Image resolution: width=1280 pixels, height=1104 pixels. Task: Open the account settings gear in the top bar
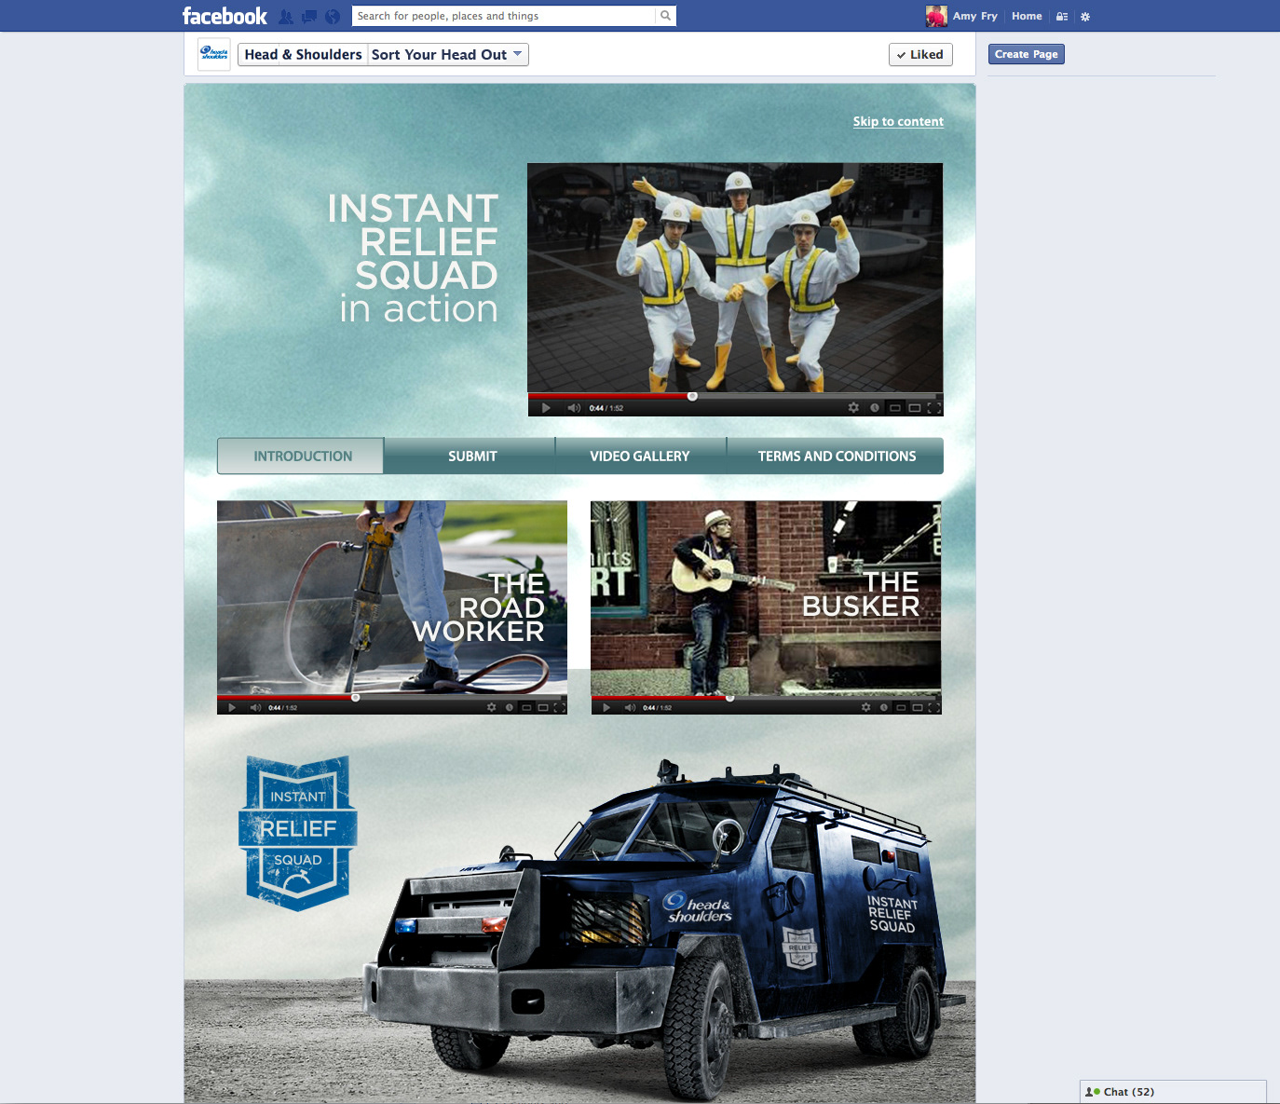pyautogui.click(x=1085, y=16)
